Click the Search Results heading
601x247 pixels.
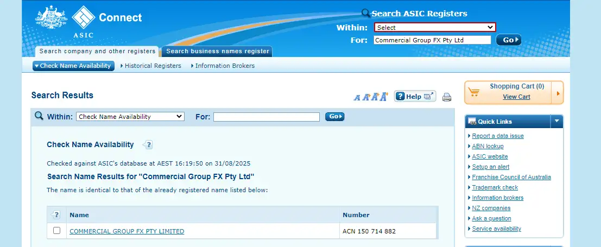[x=62, y=96]
